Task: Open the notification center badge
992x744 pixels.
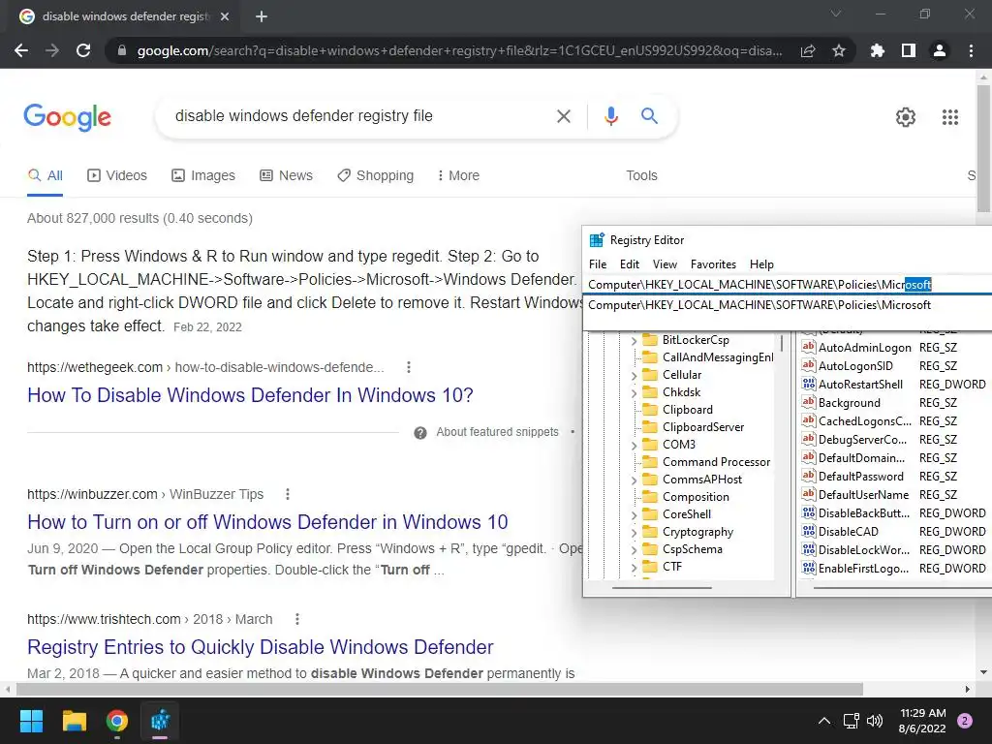Action: point(965,721)
